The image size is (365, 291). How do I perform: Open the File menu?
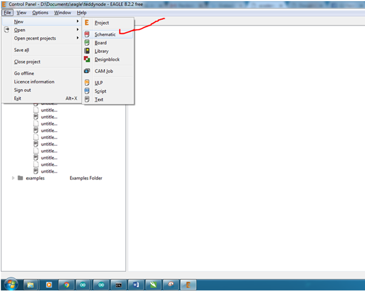7,12
